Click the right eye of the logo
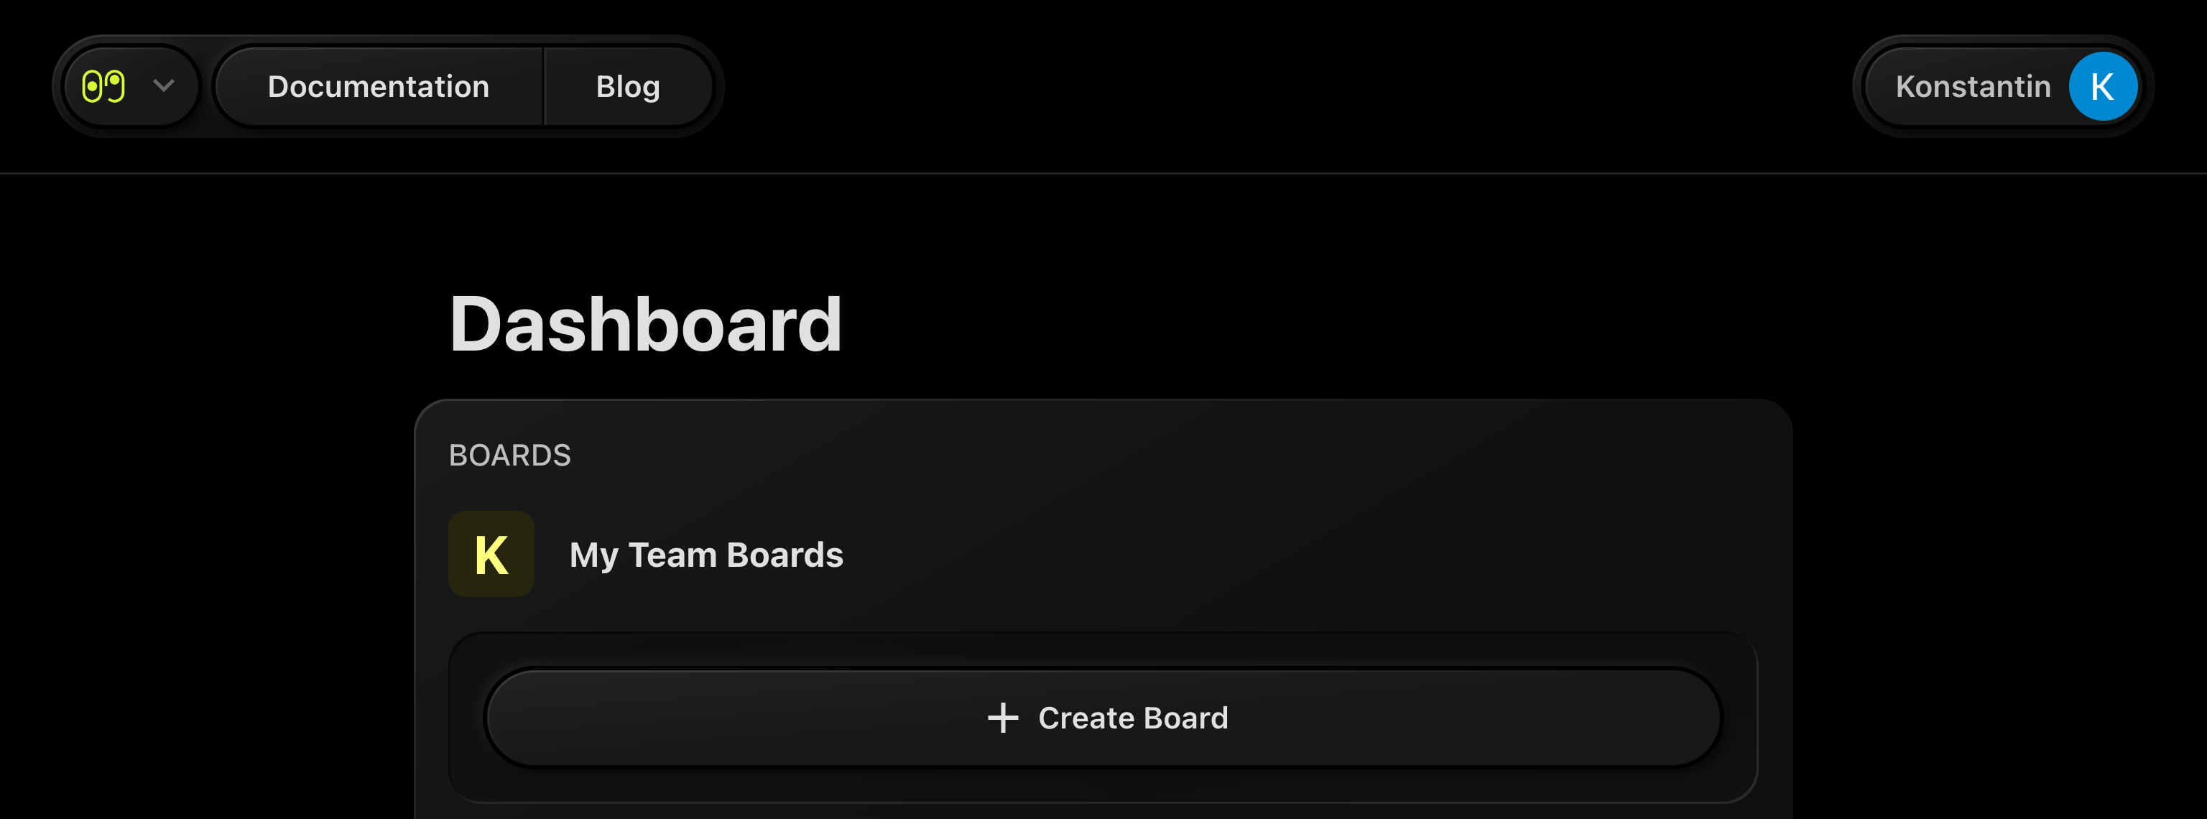Image resolution: width=2207 pixels, height=819 pixels. (x=116, y=86)
